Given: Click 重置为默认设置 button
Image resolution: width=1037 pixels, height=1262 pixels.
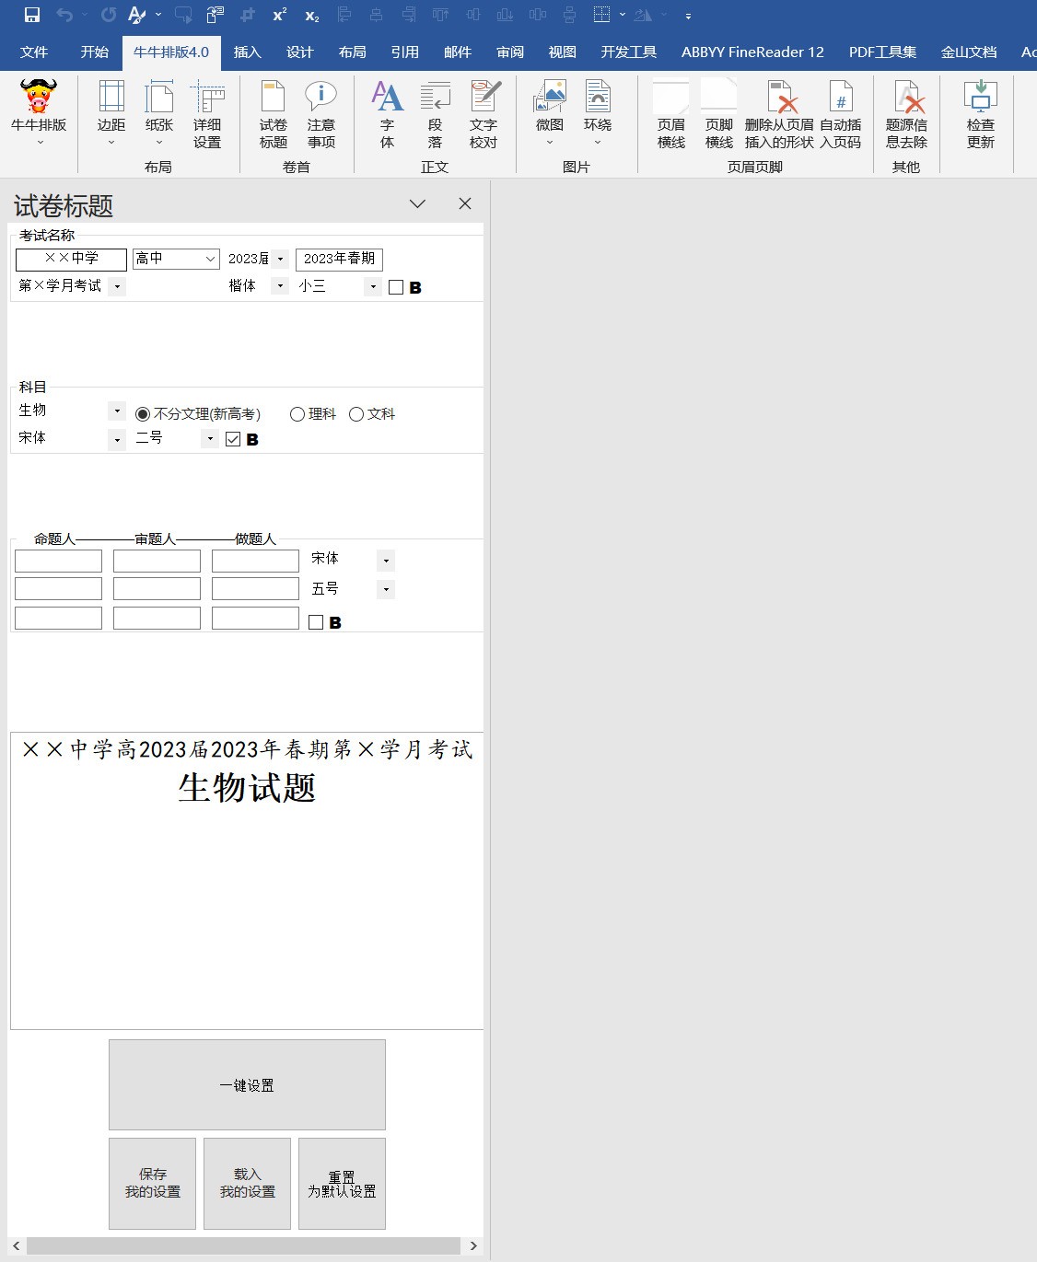Looking at the screenshot, I should tap(342, 1183).
